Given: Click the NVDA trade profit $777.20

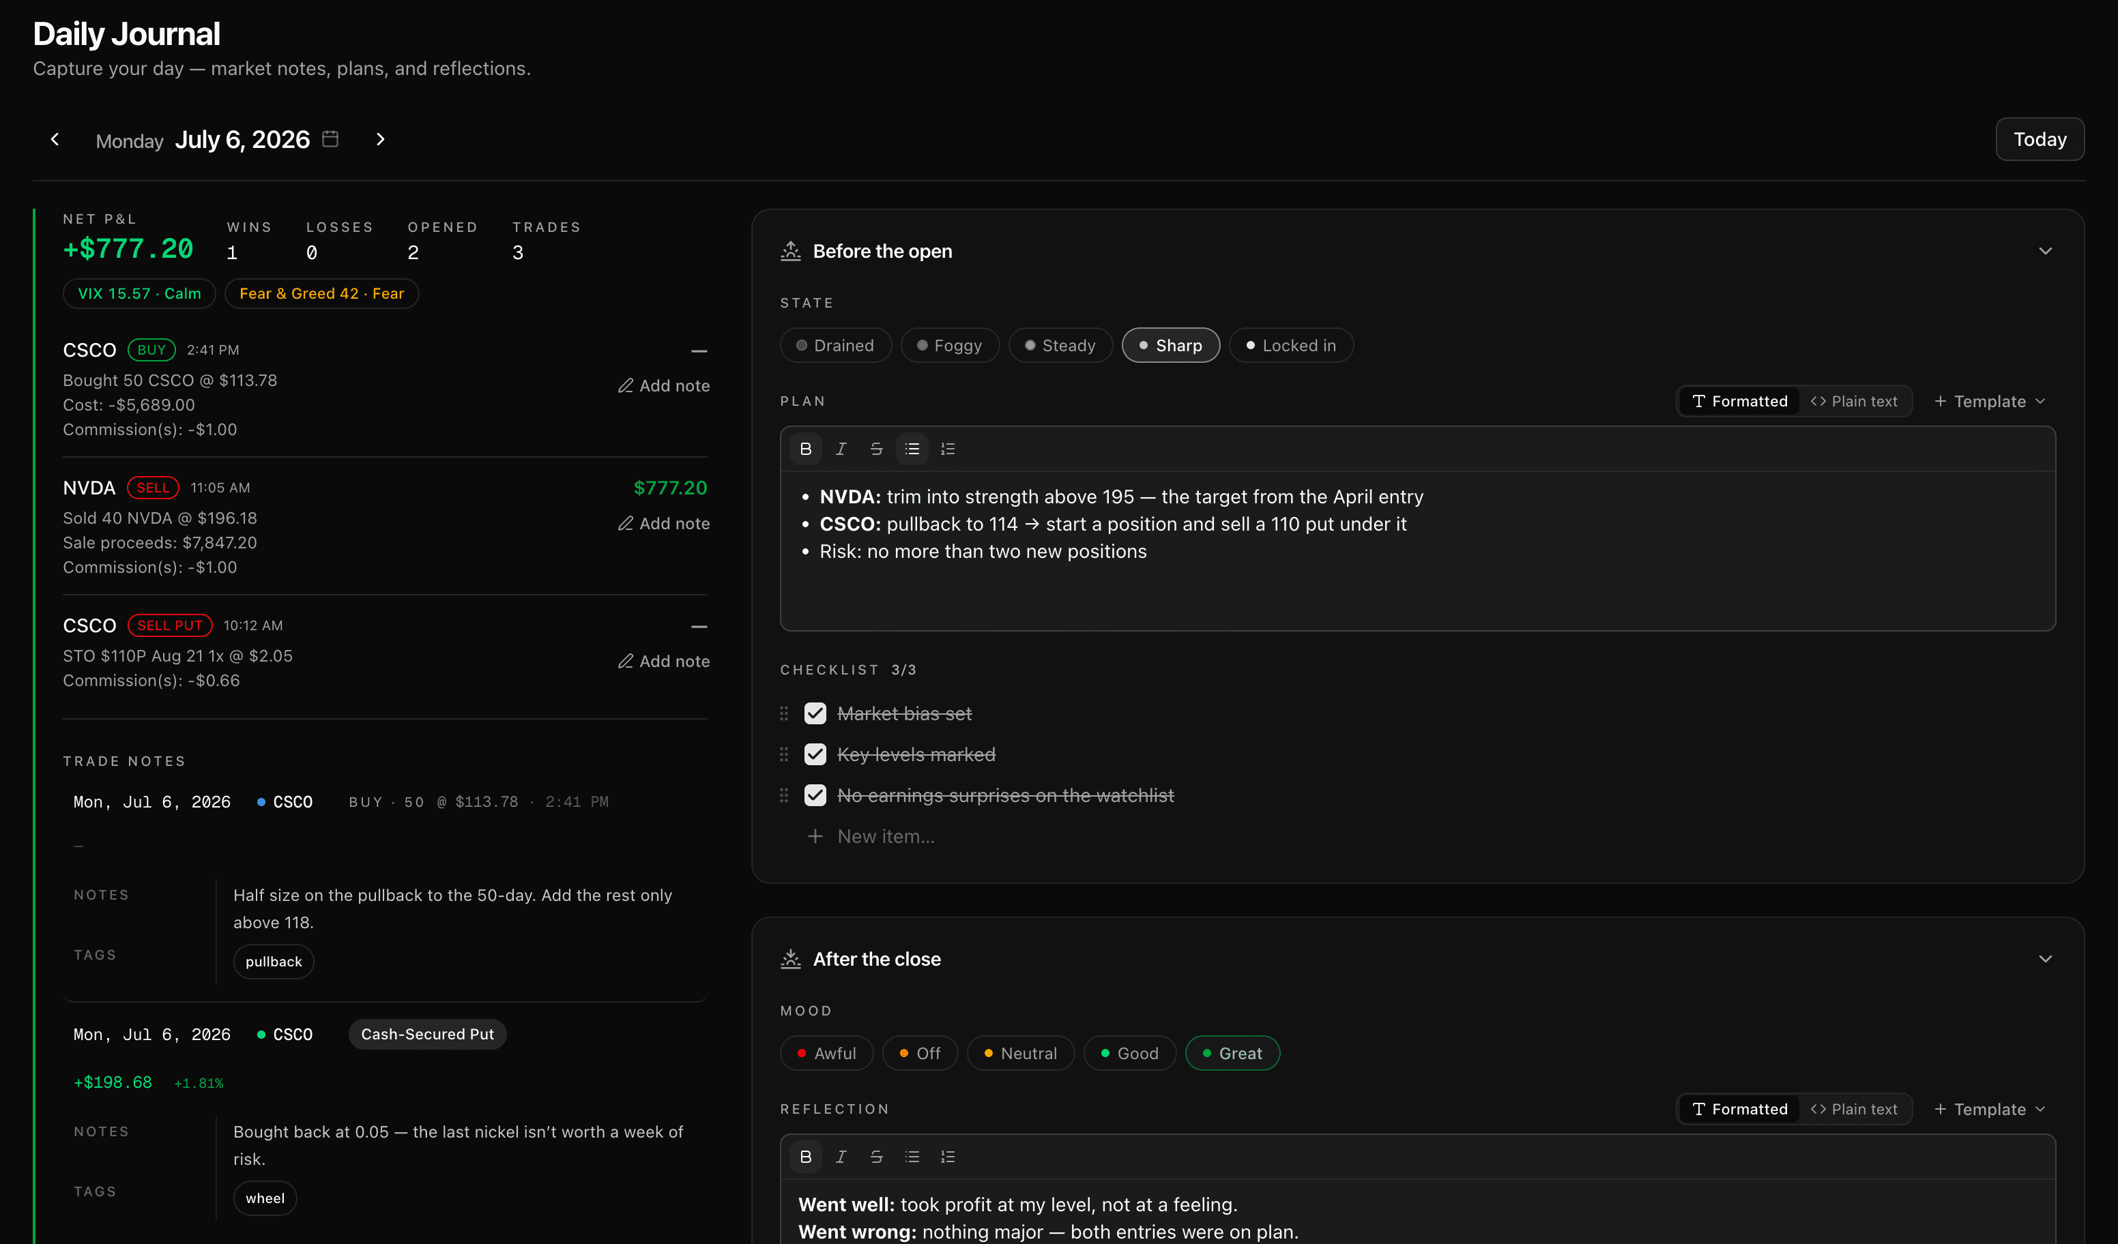Looking at the screenshot, I should click(x=670, y=488).
